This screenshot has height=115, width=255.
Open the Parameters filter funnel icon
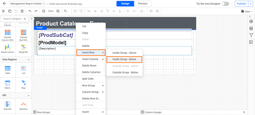251,35
